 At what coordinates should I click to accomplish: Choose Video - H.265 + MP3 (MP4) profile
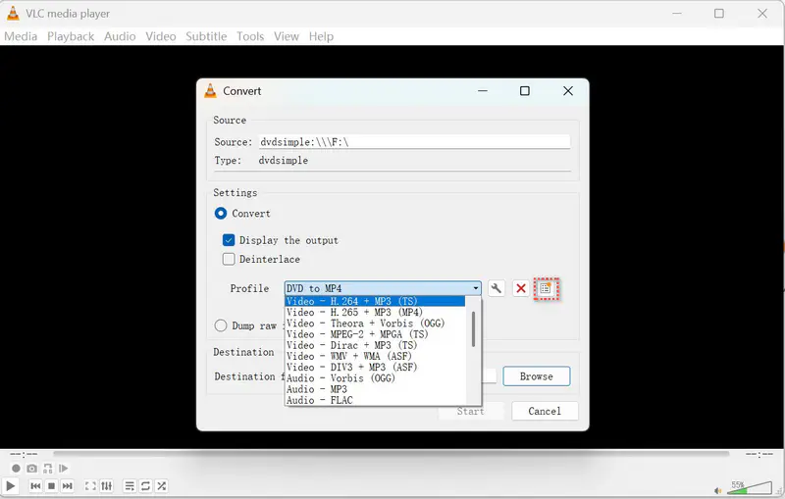coord(375,312)
